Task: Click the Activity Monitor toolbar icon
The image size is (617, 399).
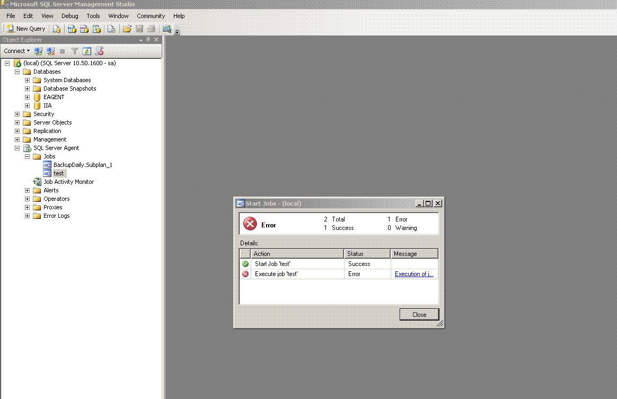Action: pos(167,29)
